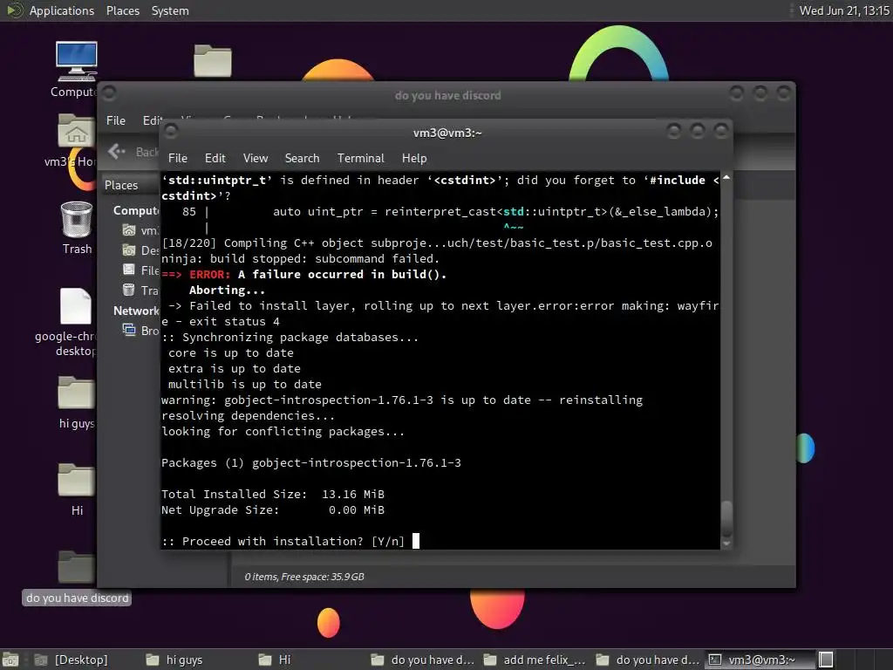
Task: Switch to 'add me felix_...' taskbar window
Action: coord(535,660)
